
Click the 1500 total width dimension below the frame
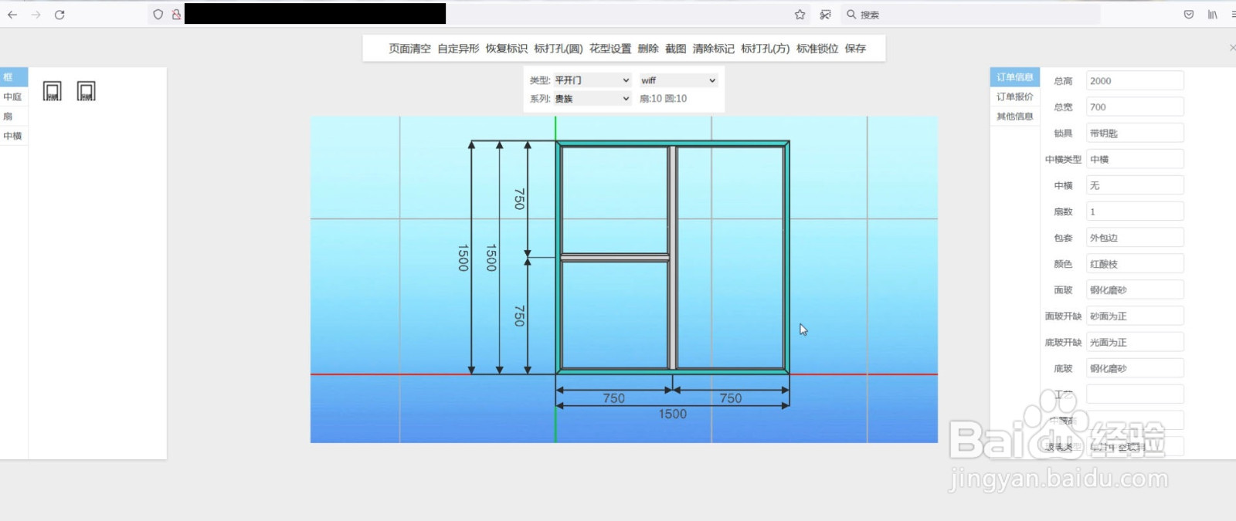673,414
